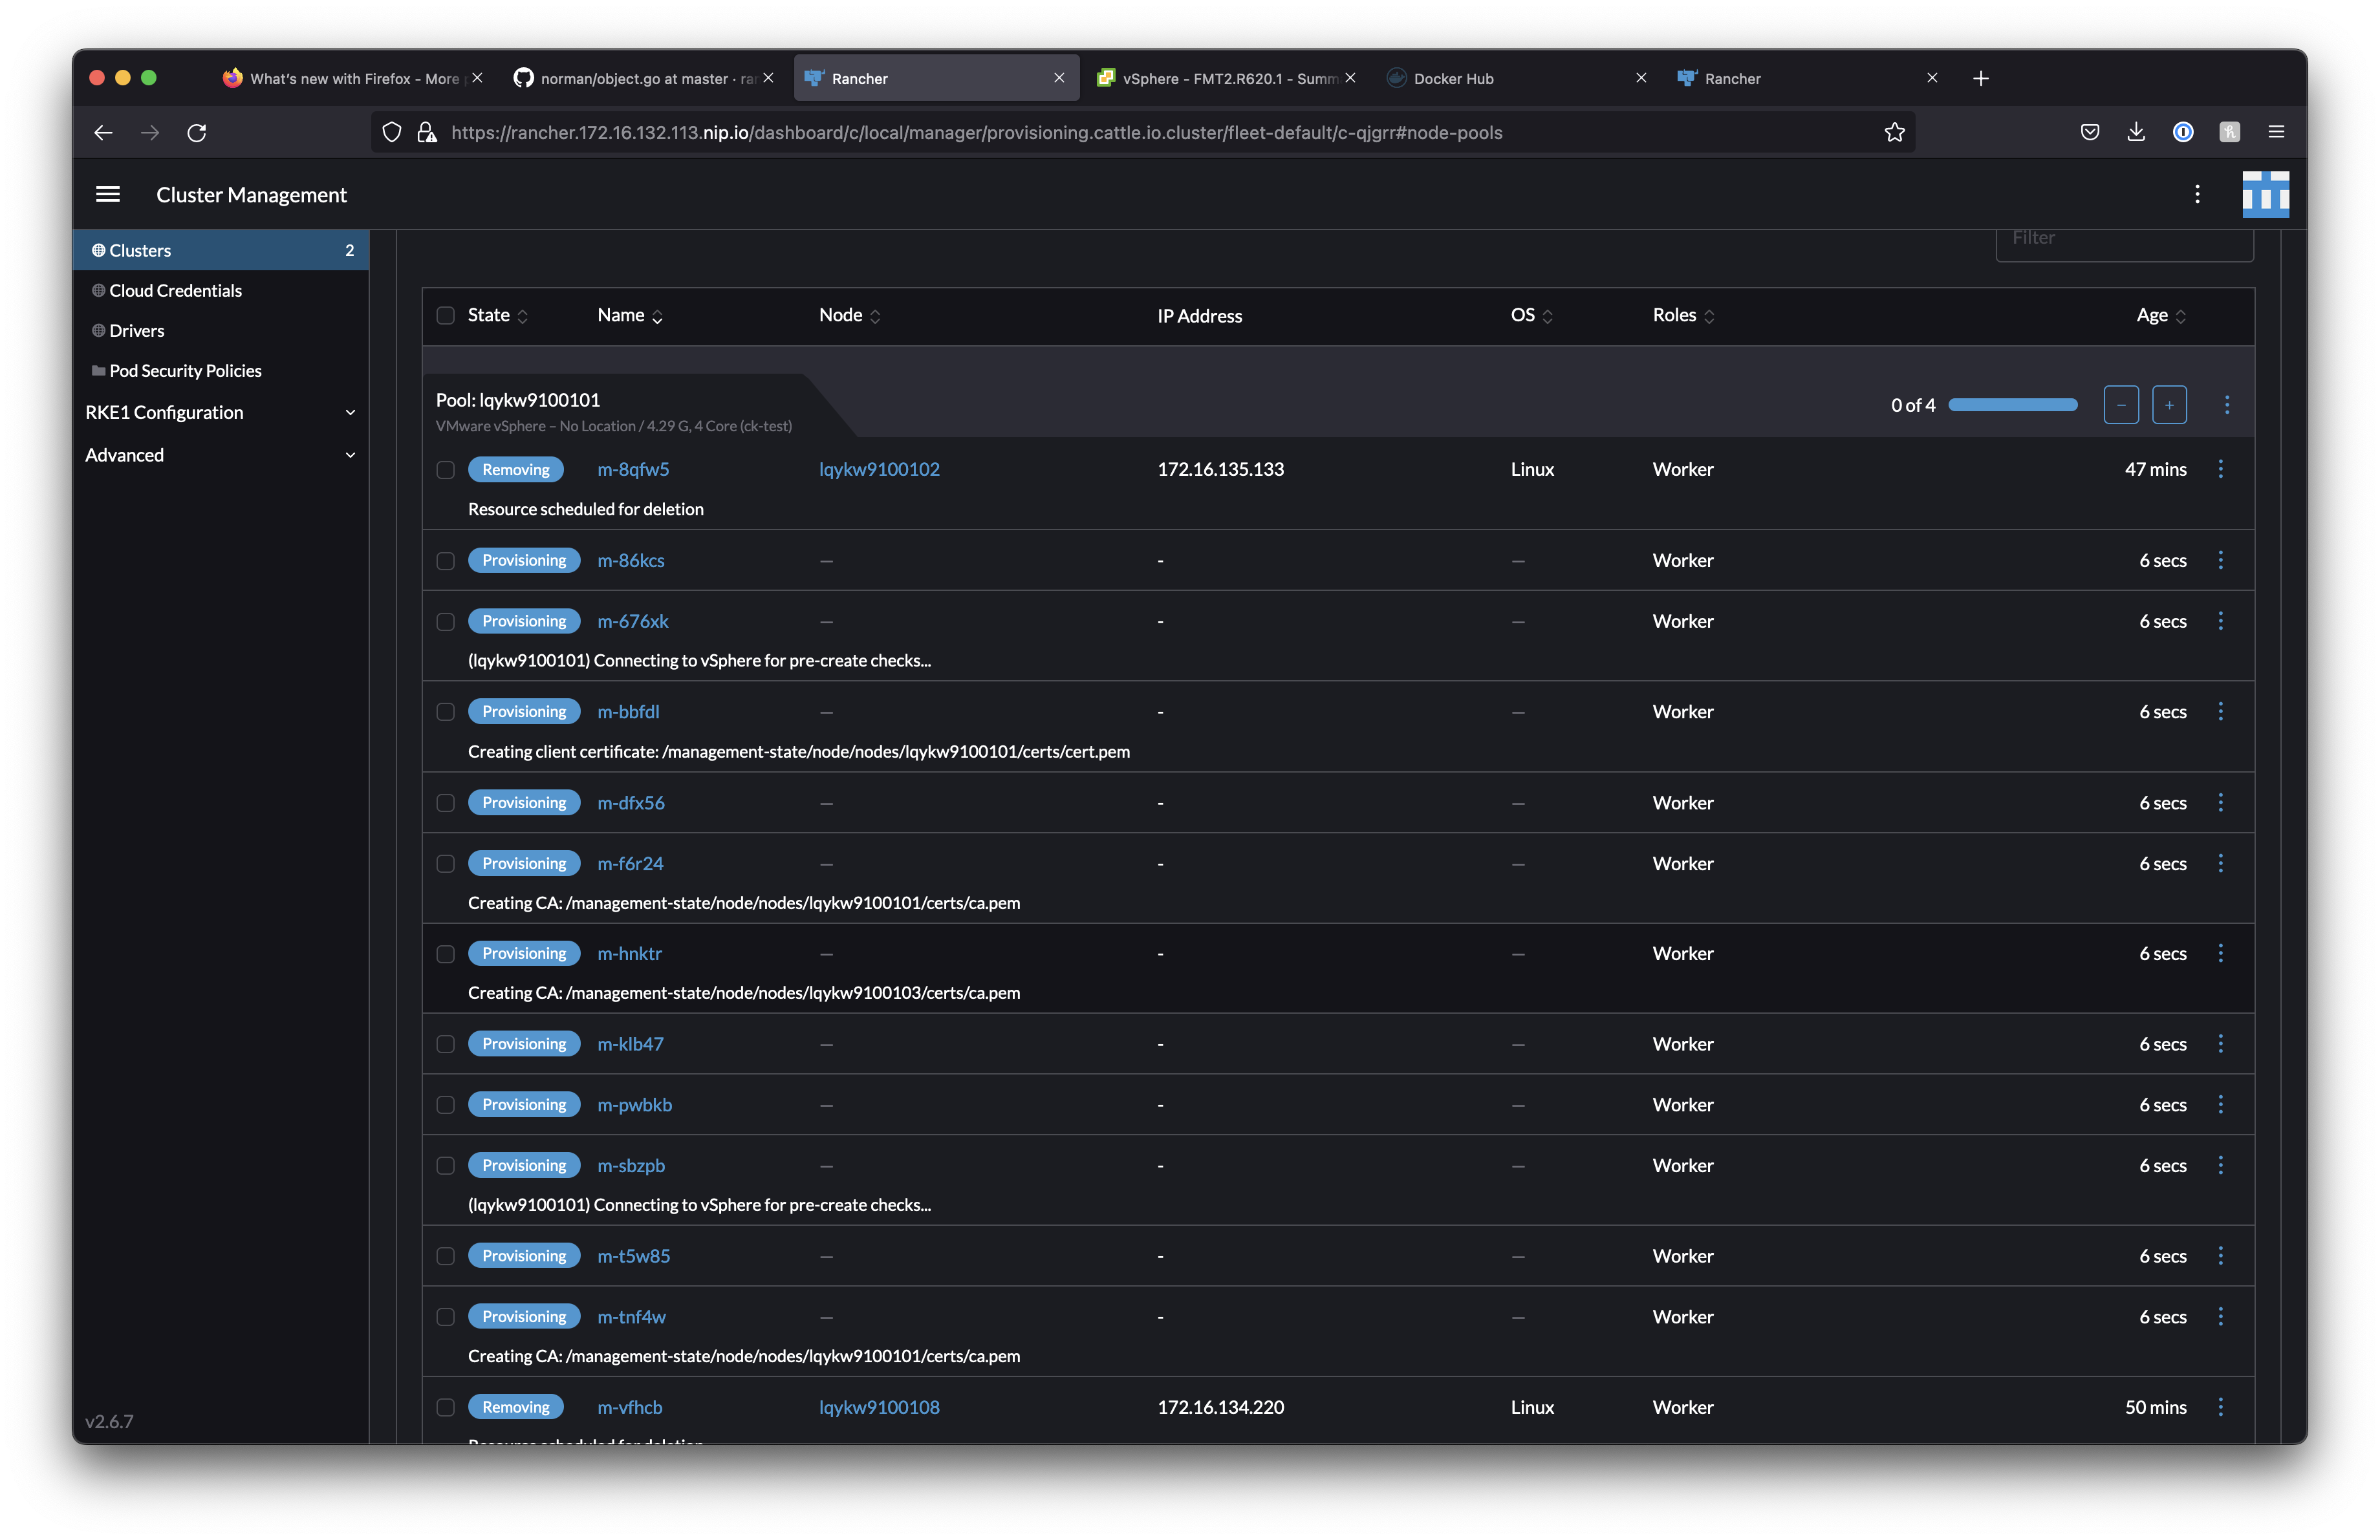Bookmark this page with the star
2380x1540 pixels.
[1894, 133]
